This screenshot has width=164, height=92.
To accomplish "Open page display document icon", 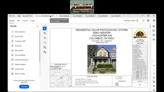I will tap(154, 82).
